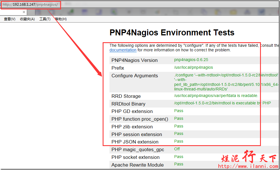Follow the documentation hyperlink
The width and height of the screenshot is (280, 170).
[x=123, y=50]
